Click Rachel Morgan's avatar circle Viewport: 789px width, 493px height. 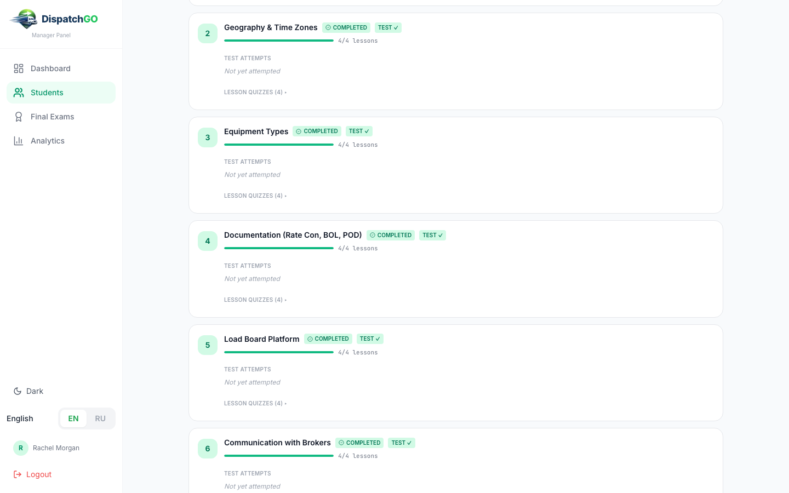coord(21,448)
